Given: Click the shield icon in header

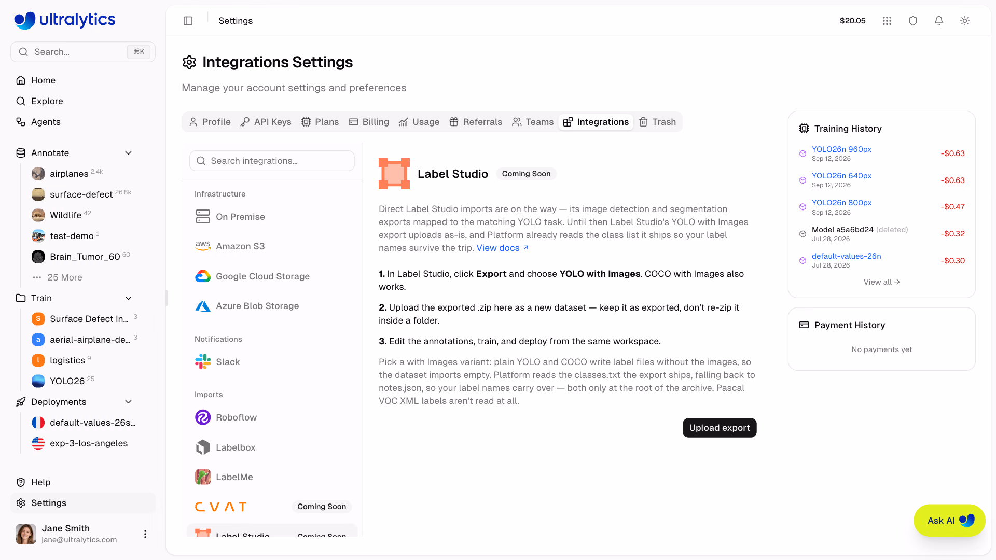Looking at the screenshot, I should coord(913,21).
